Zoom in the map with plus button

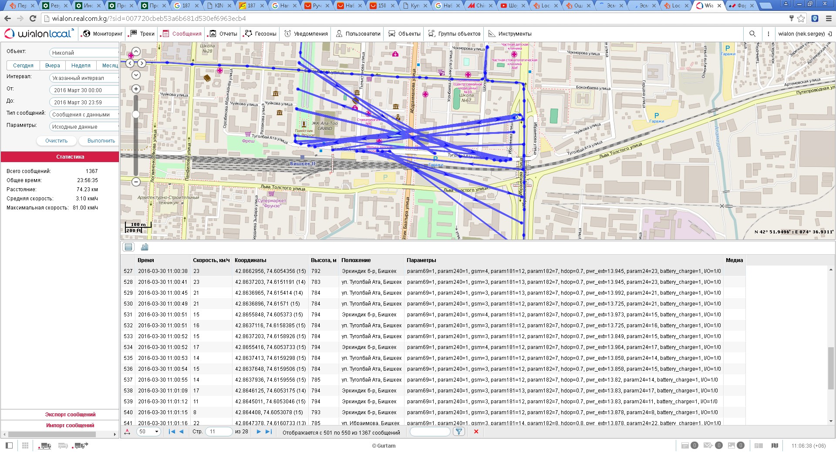point(136,89)
